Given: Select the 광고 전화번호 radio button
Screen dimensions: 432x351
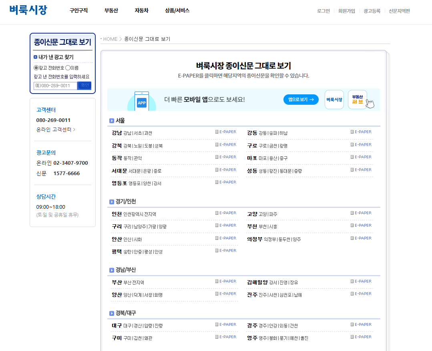Looking at the screenshot, I should (x=36, y=68).
